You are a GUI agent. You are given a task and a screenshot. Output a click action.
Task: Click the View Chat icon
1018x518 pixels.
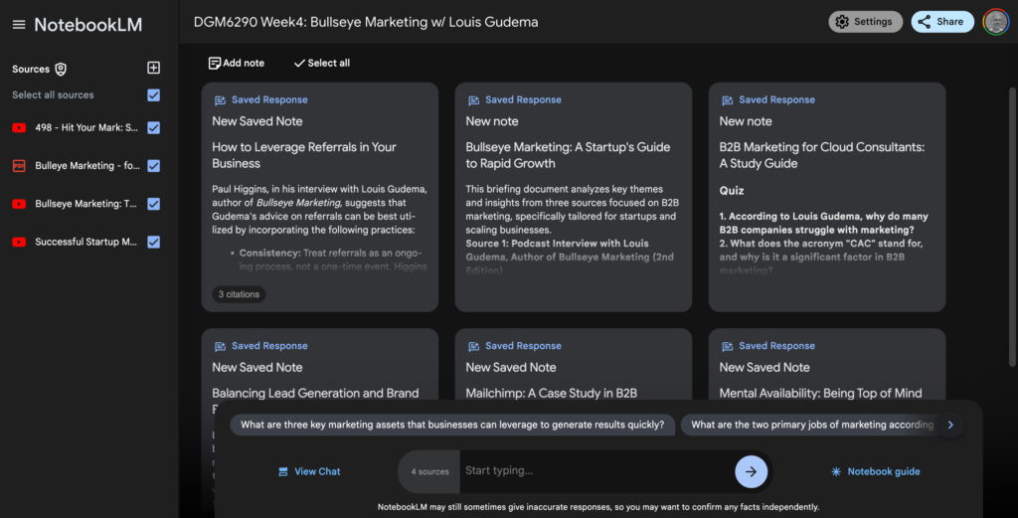pos(283,472)
